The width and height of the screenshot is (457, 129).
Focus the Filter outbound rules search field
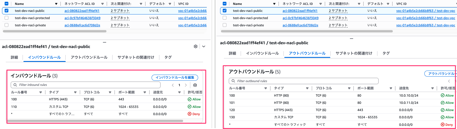pos(303,81)
